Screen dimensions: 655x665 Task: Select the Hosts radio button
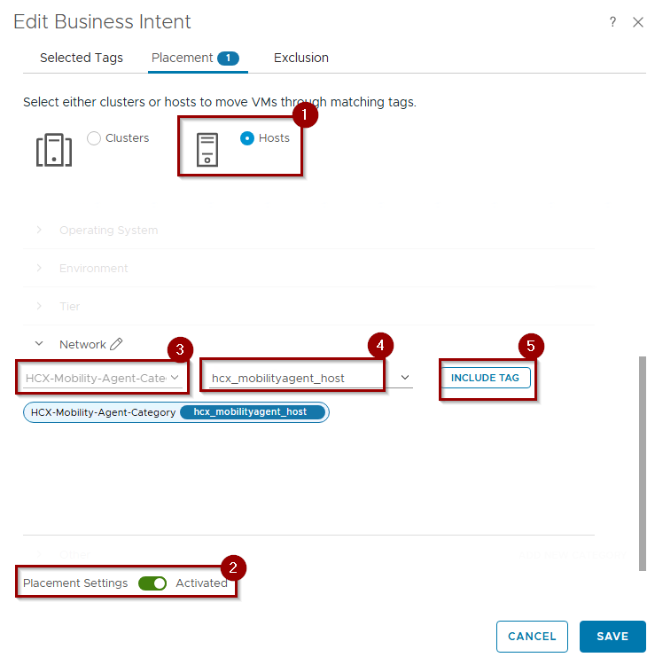(x=247, y=138)
